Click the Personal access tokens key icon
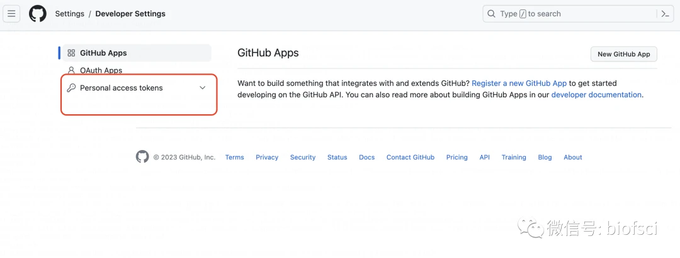 tap(71, 88)
